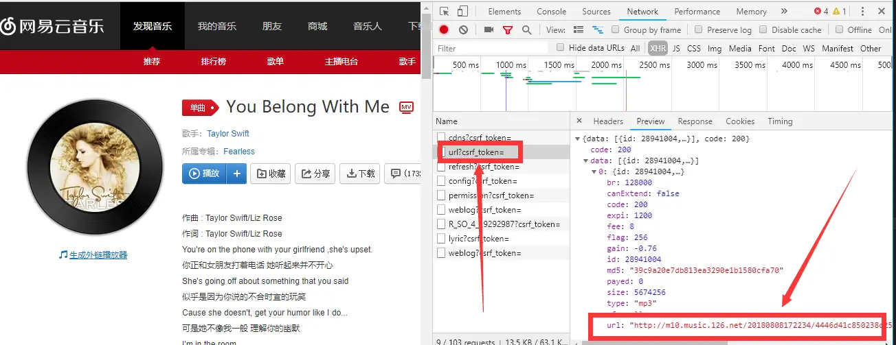
Task: Toggle Offline checkbox
Action: [839, 29]
